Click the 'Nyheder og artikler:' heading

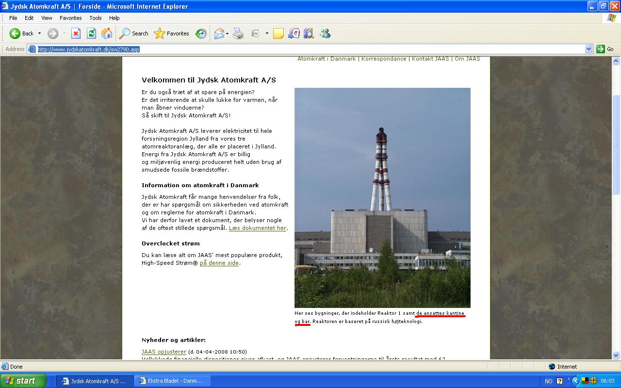(174, 340)
